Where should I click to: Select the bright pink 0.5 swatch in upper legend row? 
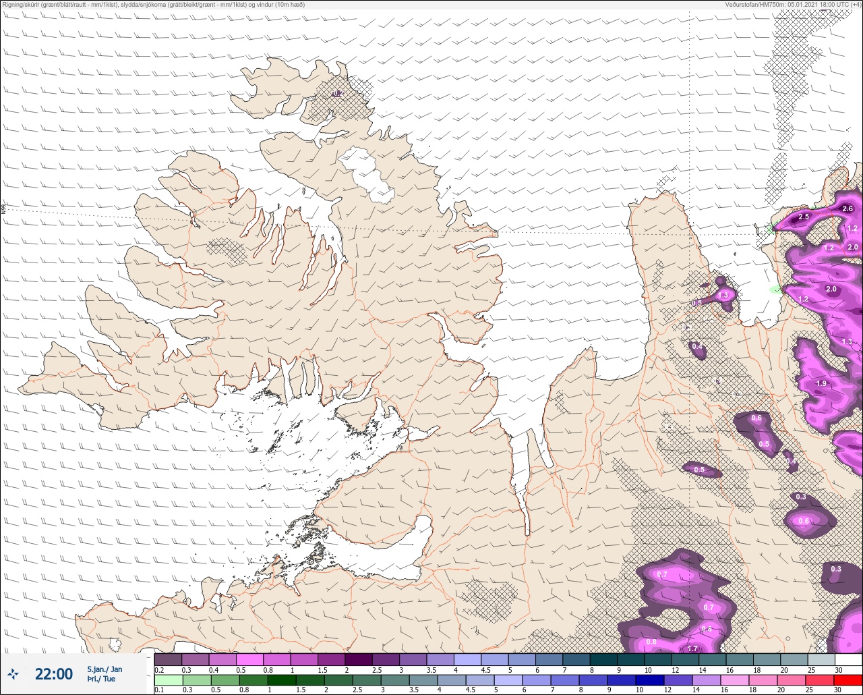[249, 659]
